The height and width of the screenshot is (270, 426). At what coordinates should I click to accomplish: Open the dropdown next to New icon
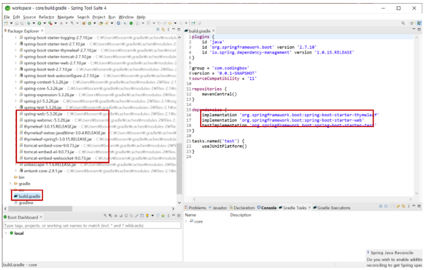coord(11,23)
